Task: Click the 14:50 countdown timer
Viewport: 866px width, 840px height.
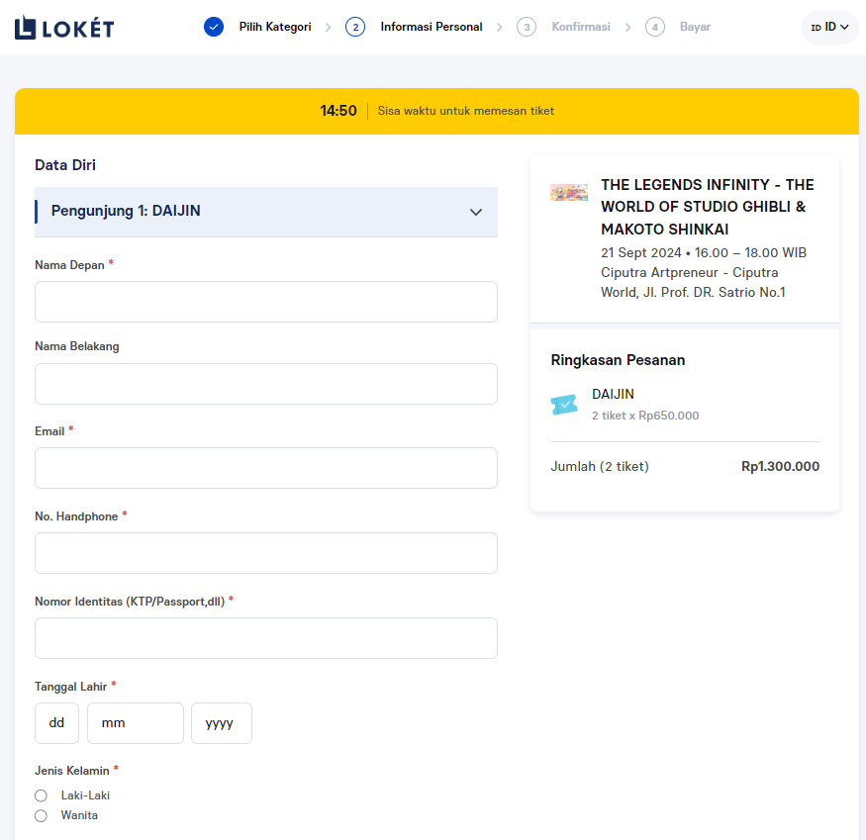Action: tap(338, 111)
